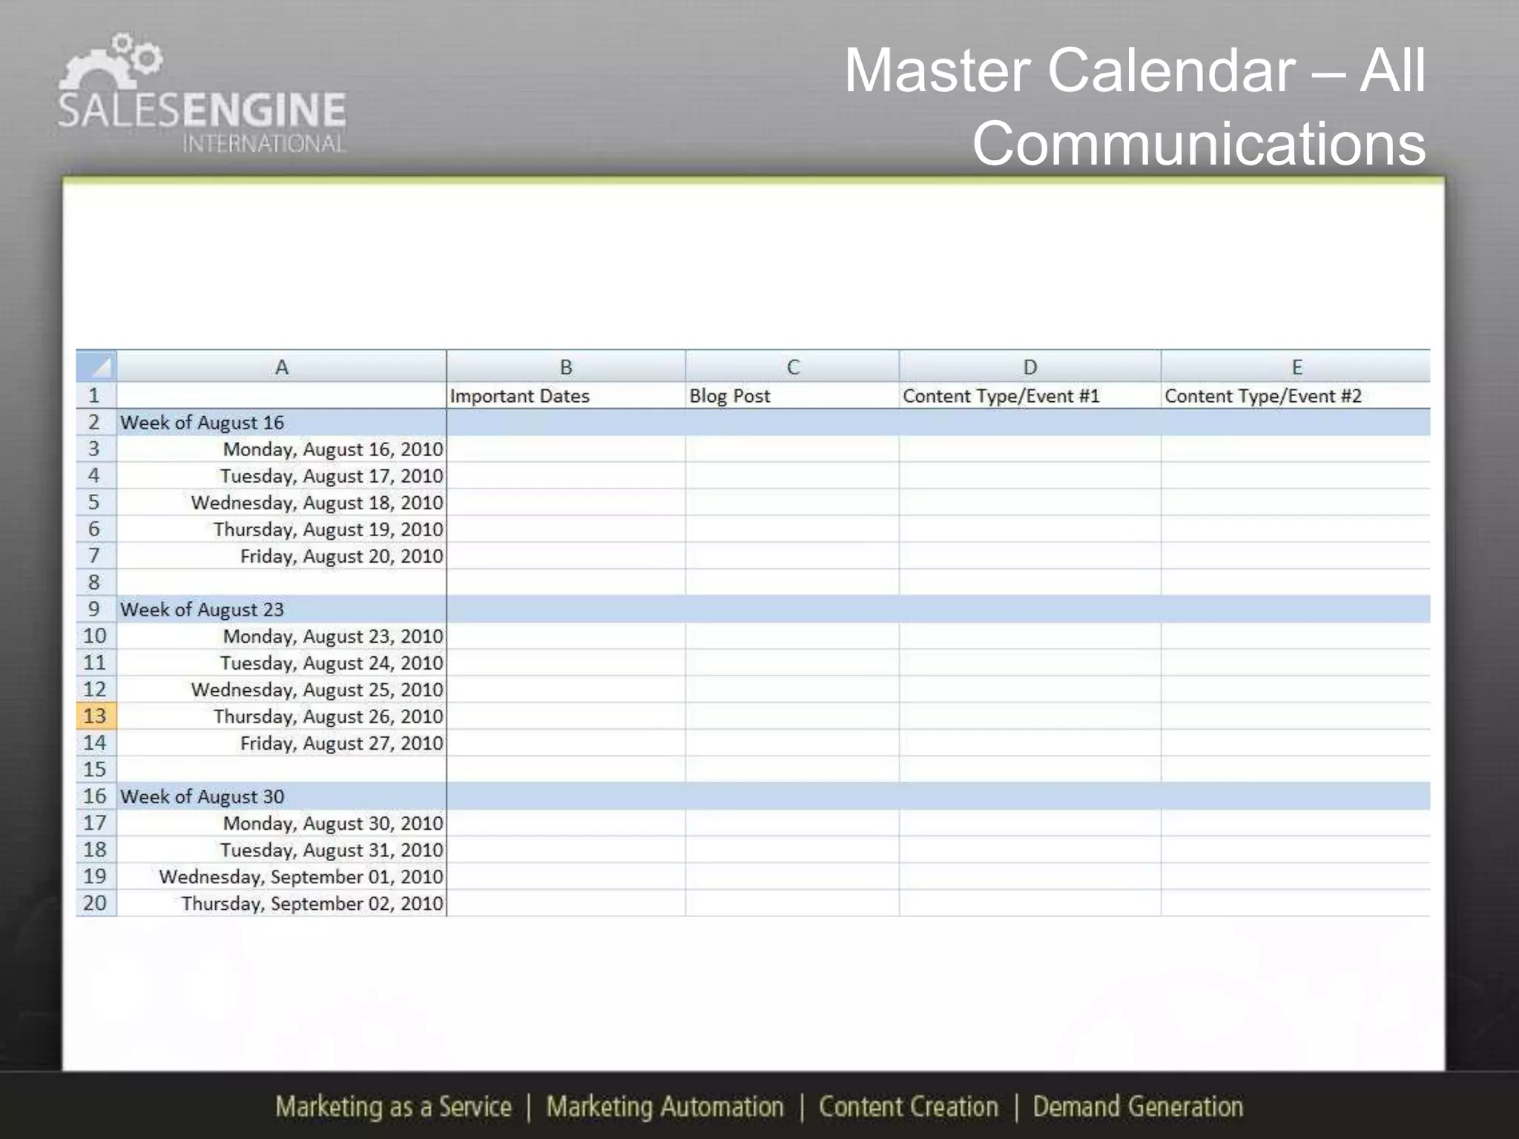
Task: Select the 'Thursday, August 19, 2010' cell
Action: tap(282, 529)
